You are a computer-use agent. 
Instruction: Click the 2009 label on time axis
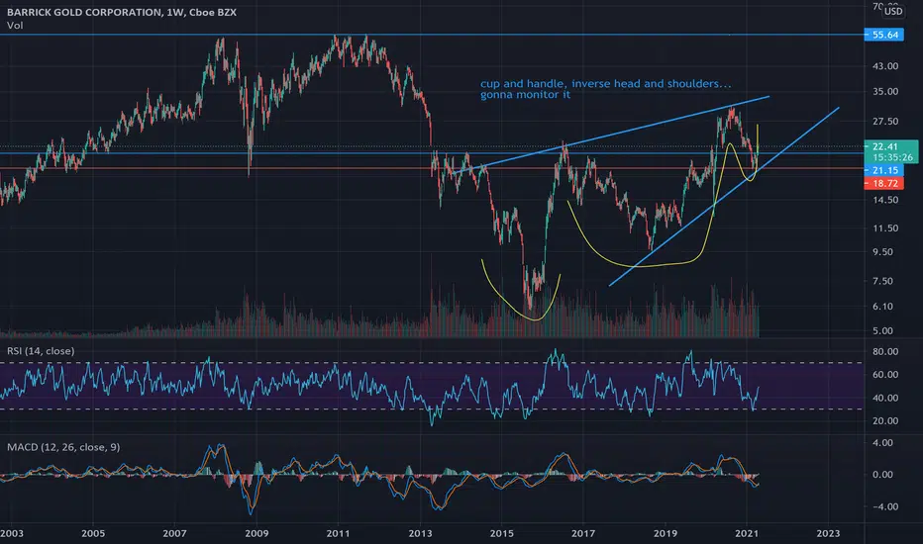(256, 533)
